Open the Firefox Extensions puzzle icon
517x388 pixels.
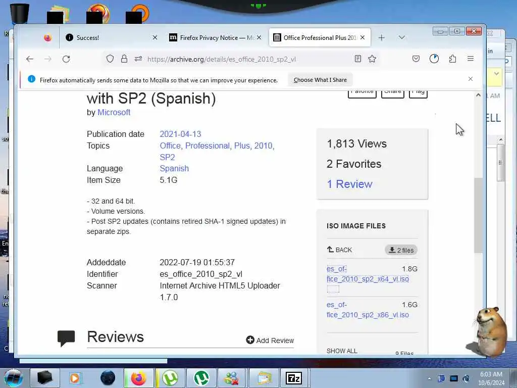[x=453, y=59]
